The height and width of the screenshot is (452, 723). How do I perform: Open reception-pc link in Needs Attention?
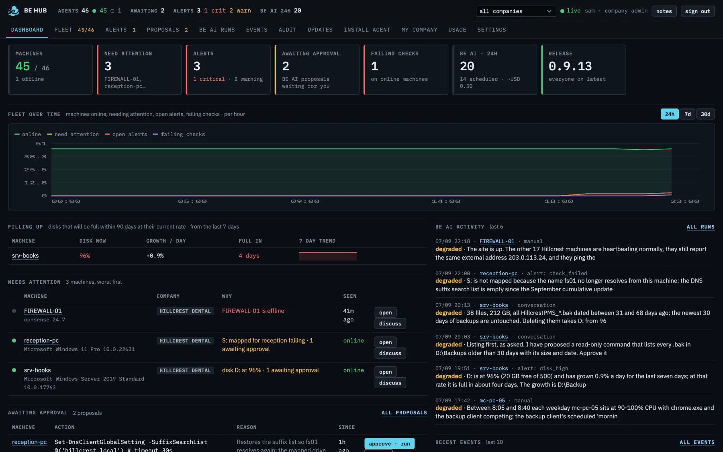pyautogui.click(x=41, y=340)
